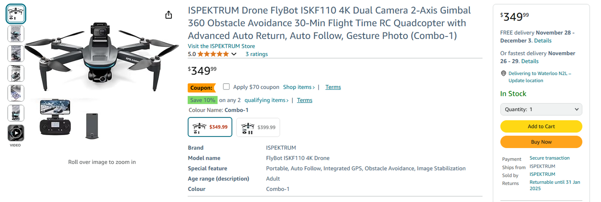This screenshot has height=202, width=601.
Task: Click the orange Coupon badge
Action: pyautogui.click(x=202, y=88)
